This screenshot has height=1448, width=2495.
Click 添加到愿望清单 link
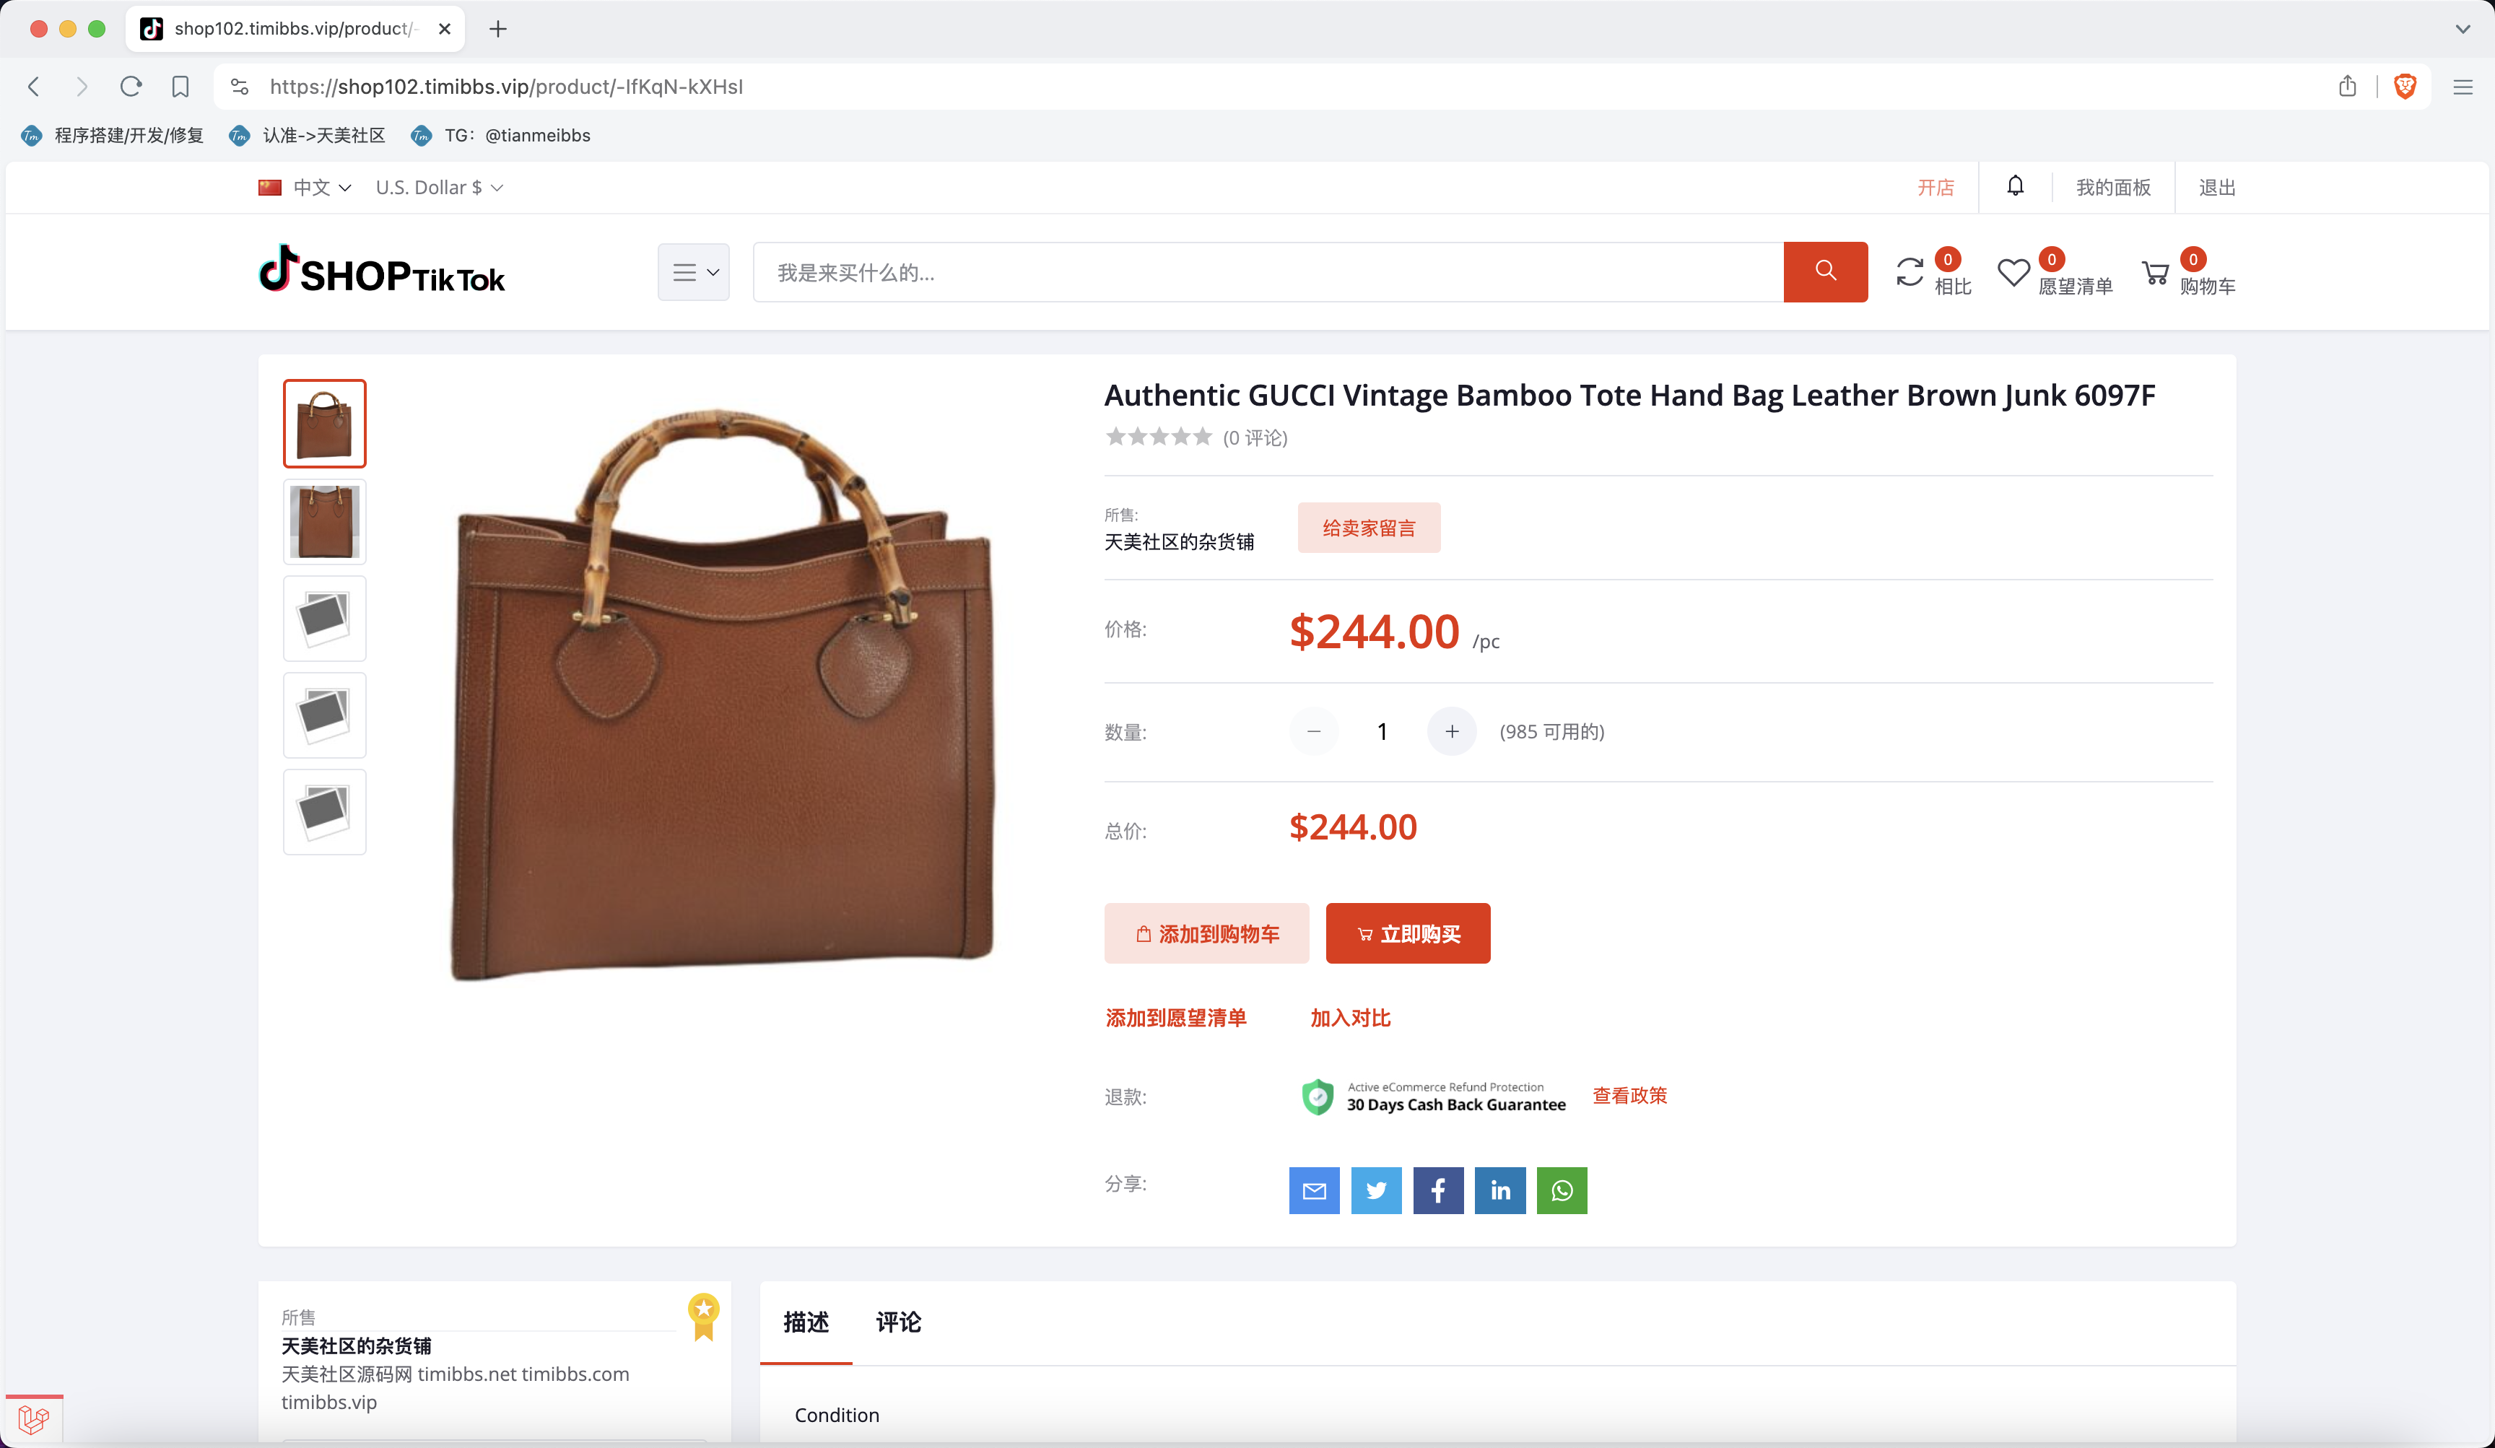(1175, 1018)
